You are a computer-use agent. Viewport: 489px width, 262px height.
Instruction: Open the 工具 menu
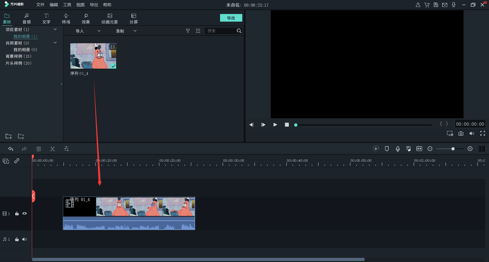(x=67, y=5)
